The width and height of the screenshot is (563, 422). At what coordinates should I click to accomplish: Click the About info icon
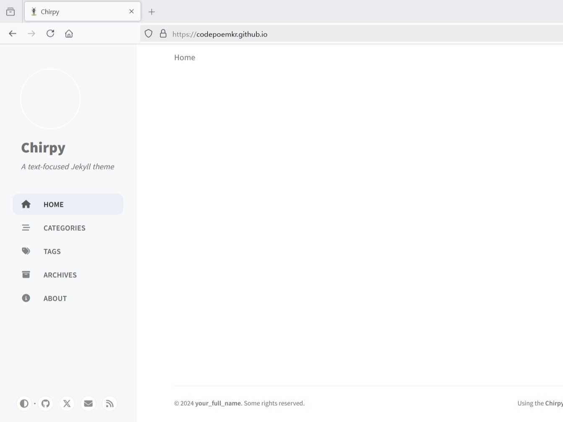[26, 298]
